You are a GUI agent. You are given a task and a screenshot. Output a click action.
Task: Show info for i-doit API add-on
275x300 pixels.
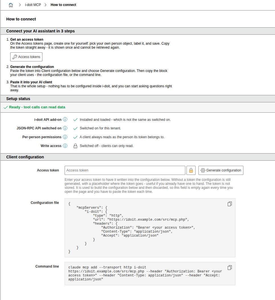65,119
